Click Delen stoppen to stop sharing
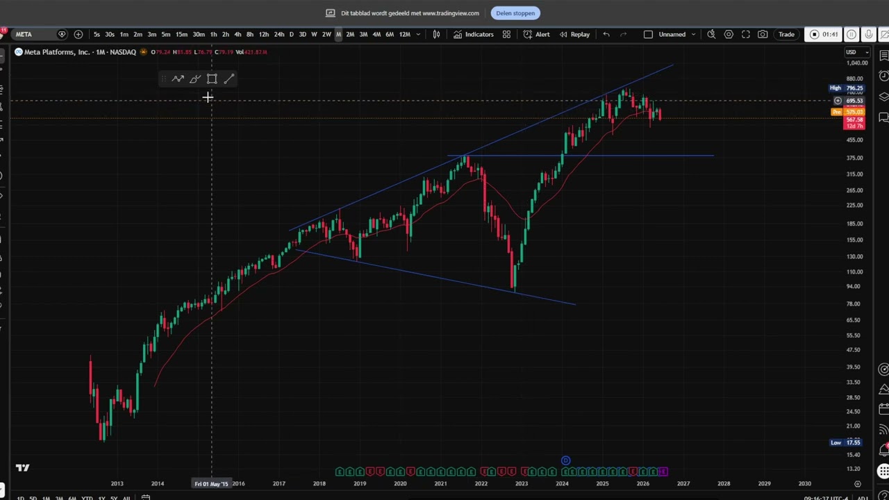Screen dimensions: 889x500 click(x=515, y=13)
